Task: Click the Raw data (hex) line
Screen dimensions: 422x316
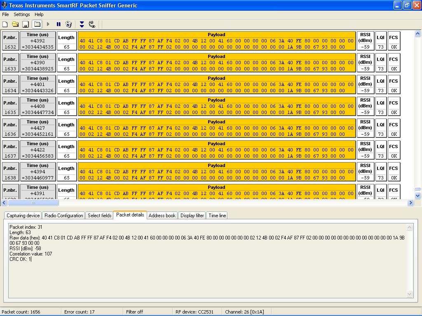Action: [207, 240]
